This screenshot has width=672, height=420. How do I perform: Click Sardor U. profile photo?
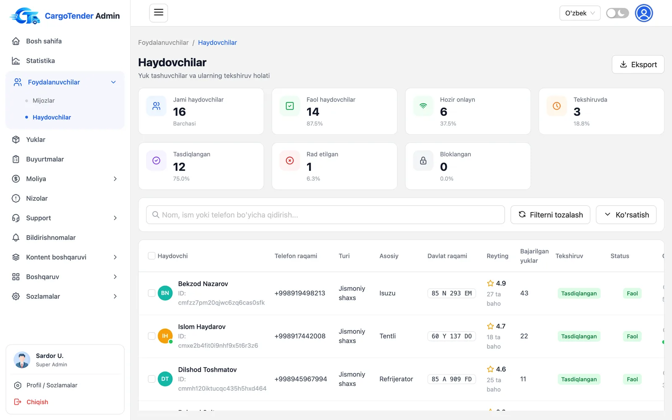point(22,360)
